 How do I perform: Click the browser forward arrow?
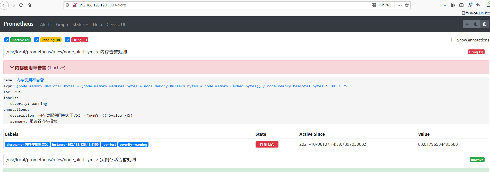point(13,5)
